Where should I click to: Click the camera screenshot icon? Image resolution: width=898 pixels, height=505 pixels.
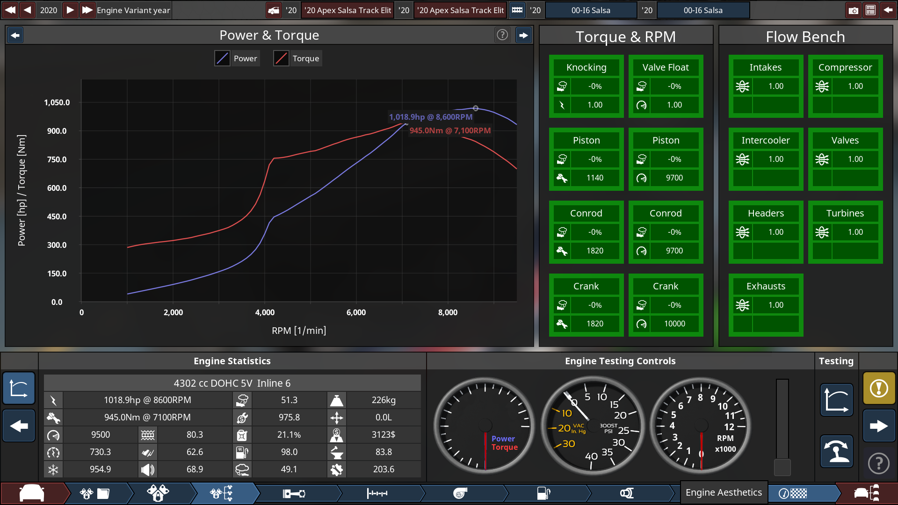(854, 10)
